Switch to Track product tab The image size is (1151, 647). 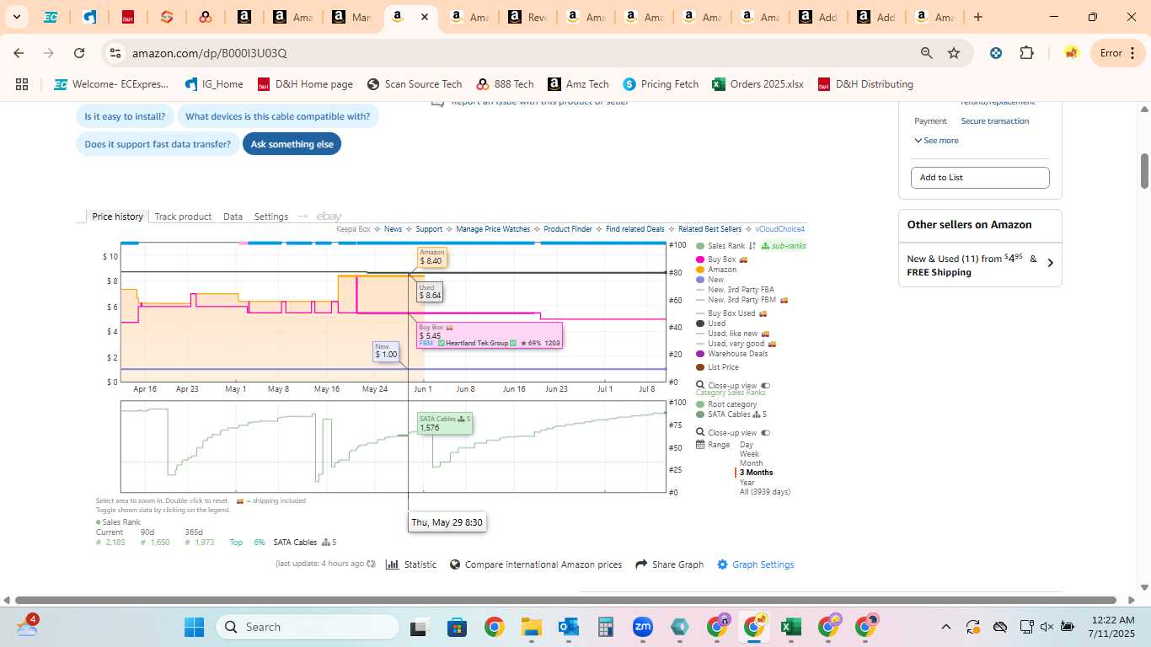[x=183, y=217]
